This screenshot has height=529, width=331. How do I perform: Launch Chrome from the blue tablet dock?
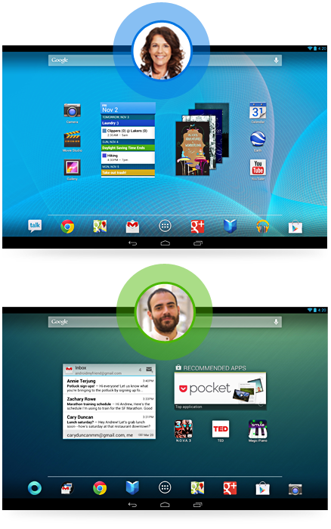(x=67, y=227)
